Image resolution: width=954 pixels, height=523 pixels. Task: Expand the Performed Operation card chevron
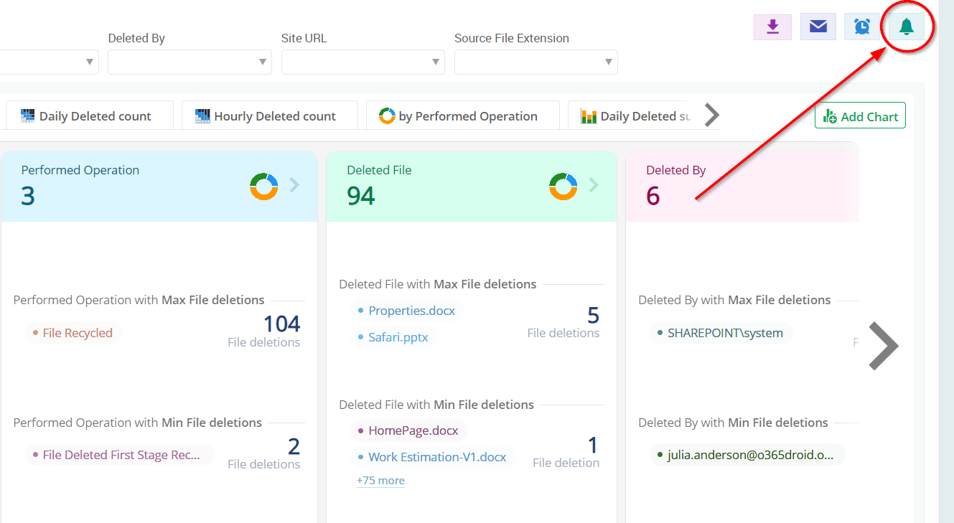pyautogui.click(x=294, y=186)
